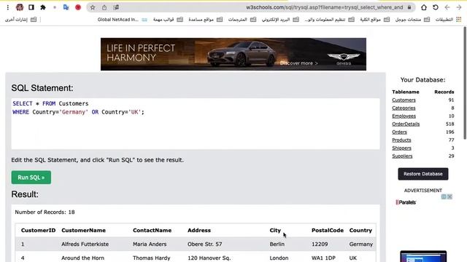Click the page vertical scrollbar
The height and width of the screenshot is (262, 467).
coord(465,83)
